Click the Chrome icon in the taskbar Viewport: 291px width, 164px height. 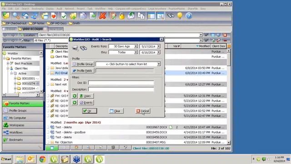pyautogui.click(x=42, y=159)
